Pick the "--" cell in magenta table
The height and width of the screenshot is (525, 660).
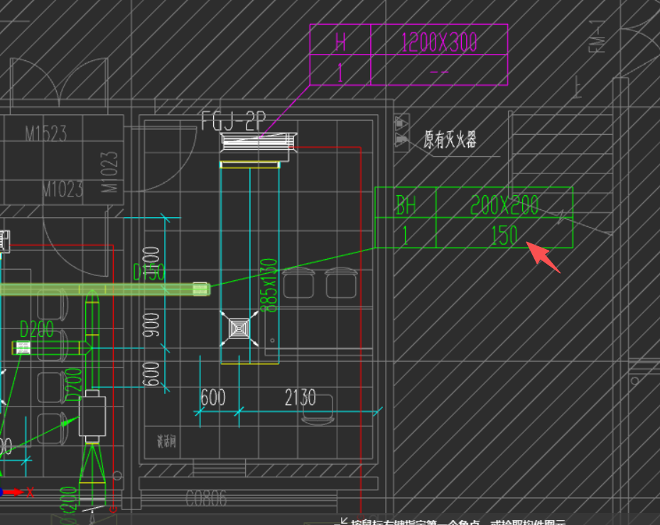pyautogui.click(x=439, y=70)
